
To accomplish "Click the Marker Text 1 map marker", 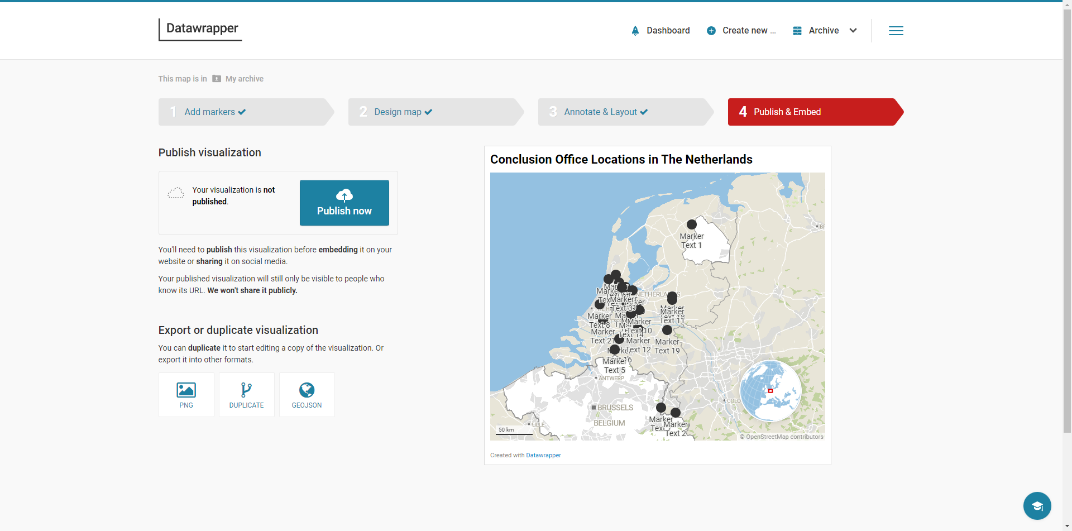I will [692, 224].
